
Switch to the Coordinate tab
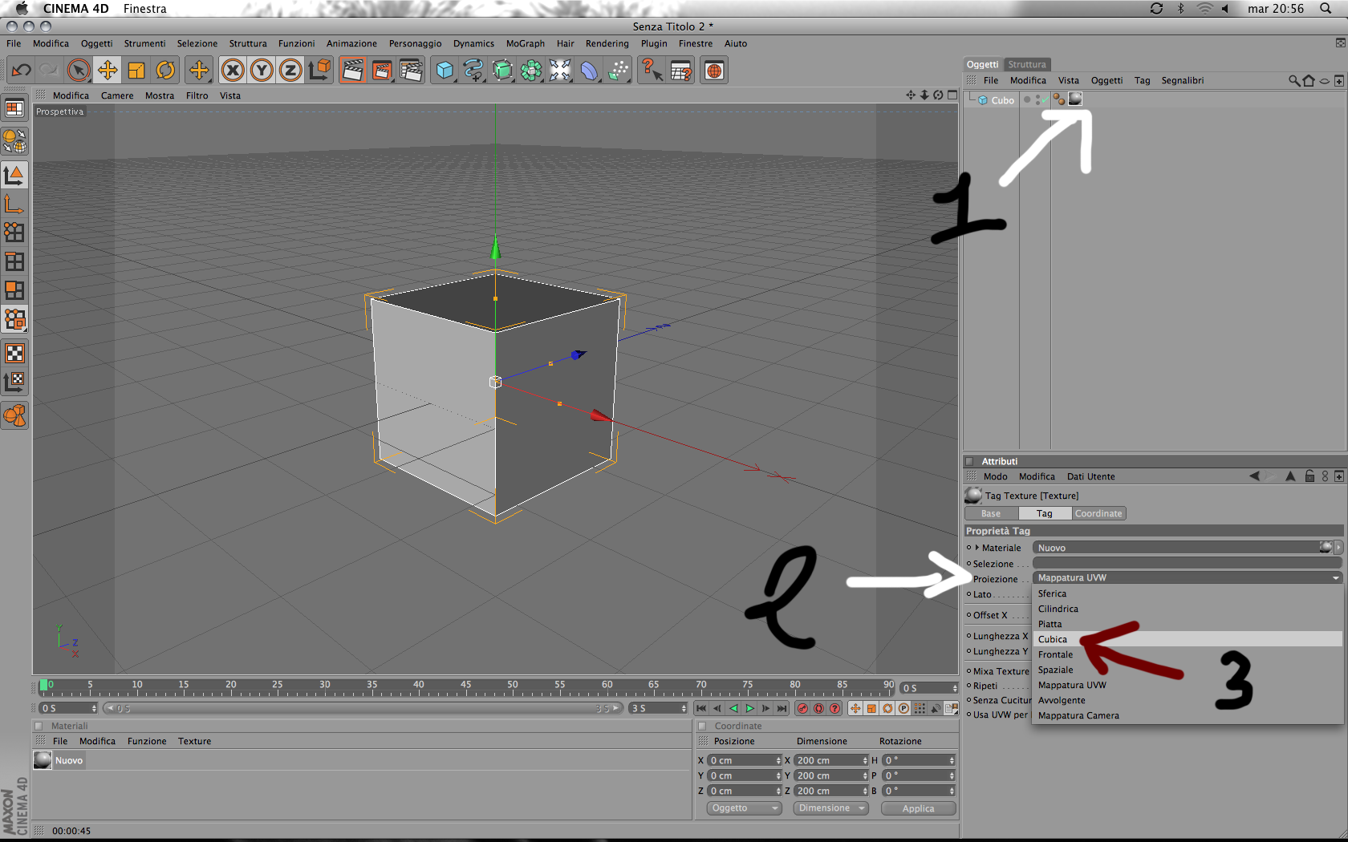point(1098,513)
